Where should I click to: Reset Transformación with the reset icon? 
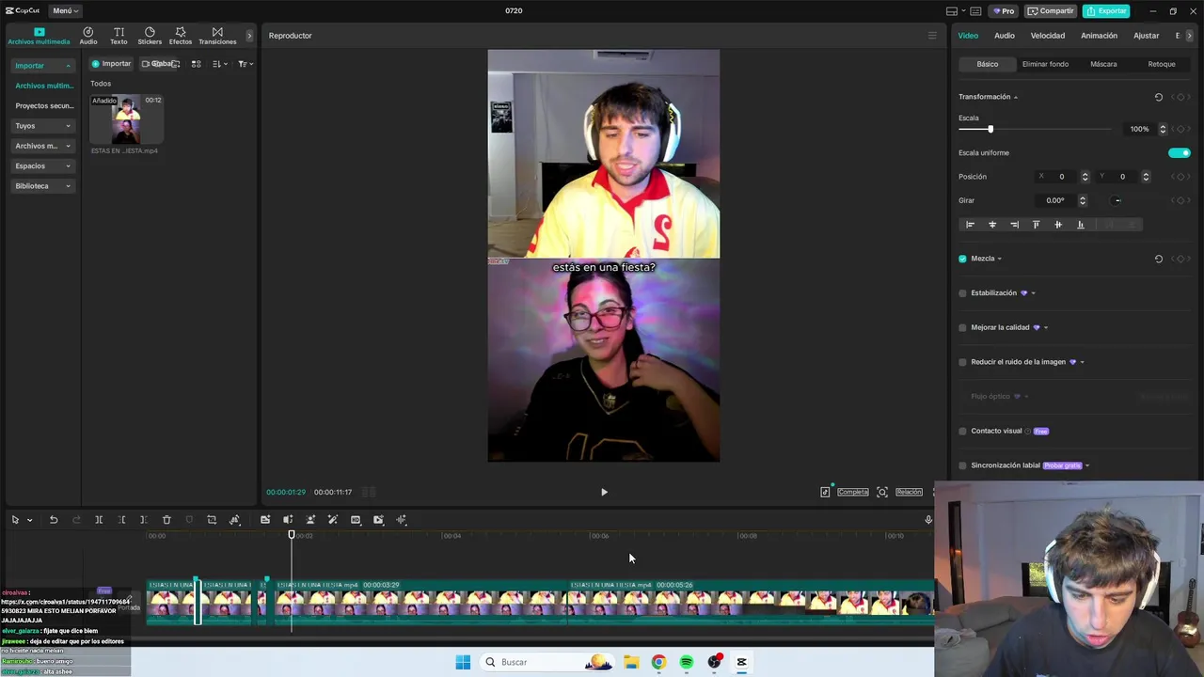tap(1159, 97)
